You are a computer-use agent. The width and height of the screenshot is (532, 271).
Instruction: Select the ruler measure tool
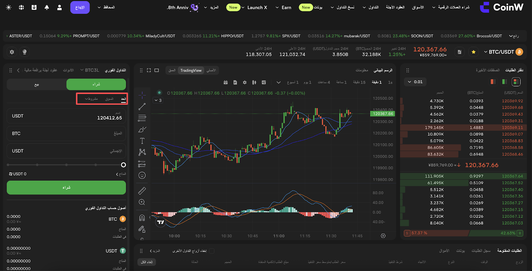tap(142, 191)
